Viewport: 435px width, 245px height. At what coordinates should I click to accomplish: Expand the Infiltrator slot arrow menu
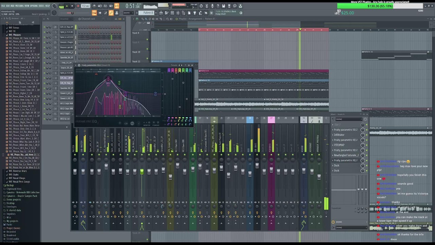click(x=333, y=135)
